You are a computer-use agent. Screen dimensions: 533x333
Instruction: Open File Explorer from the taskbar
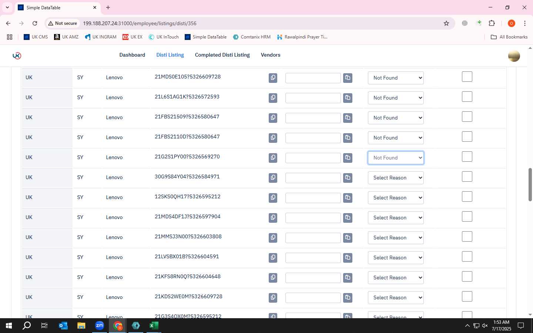81,326
